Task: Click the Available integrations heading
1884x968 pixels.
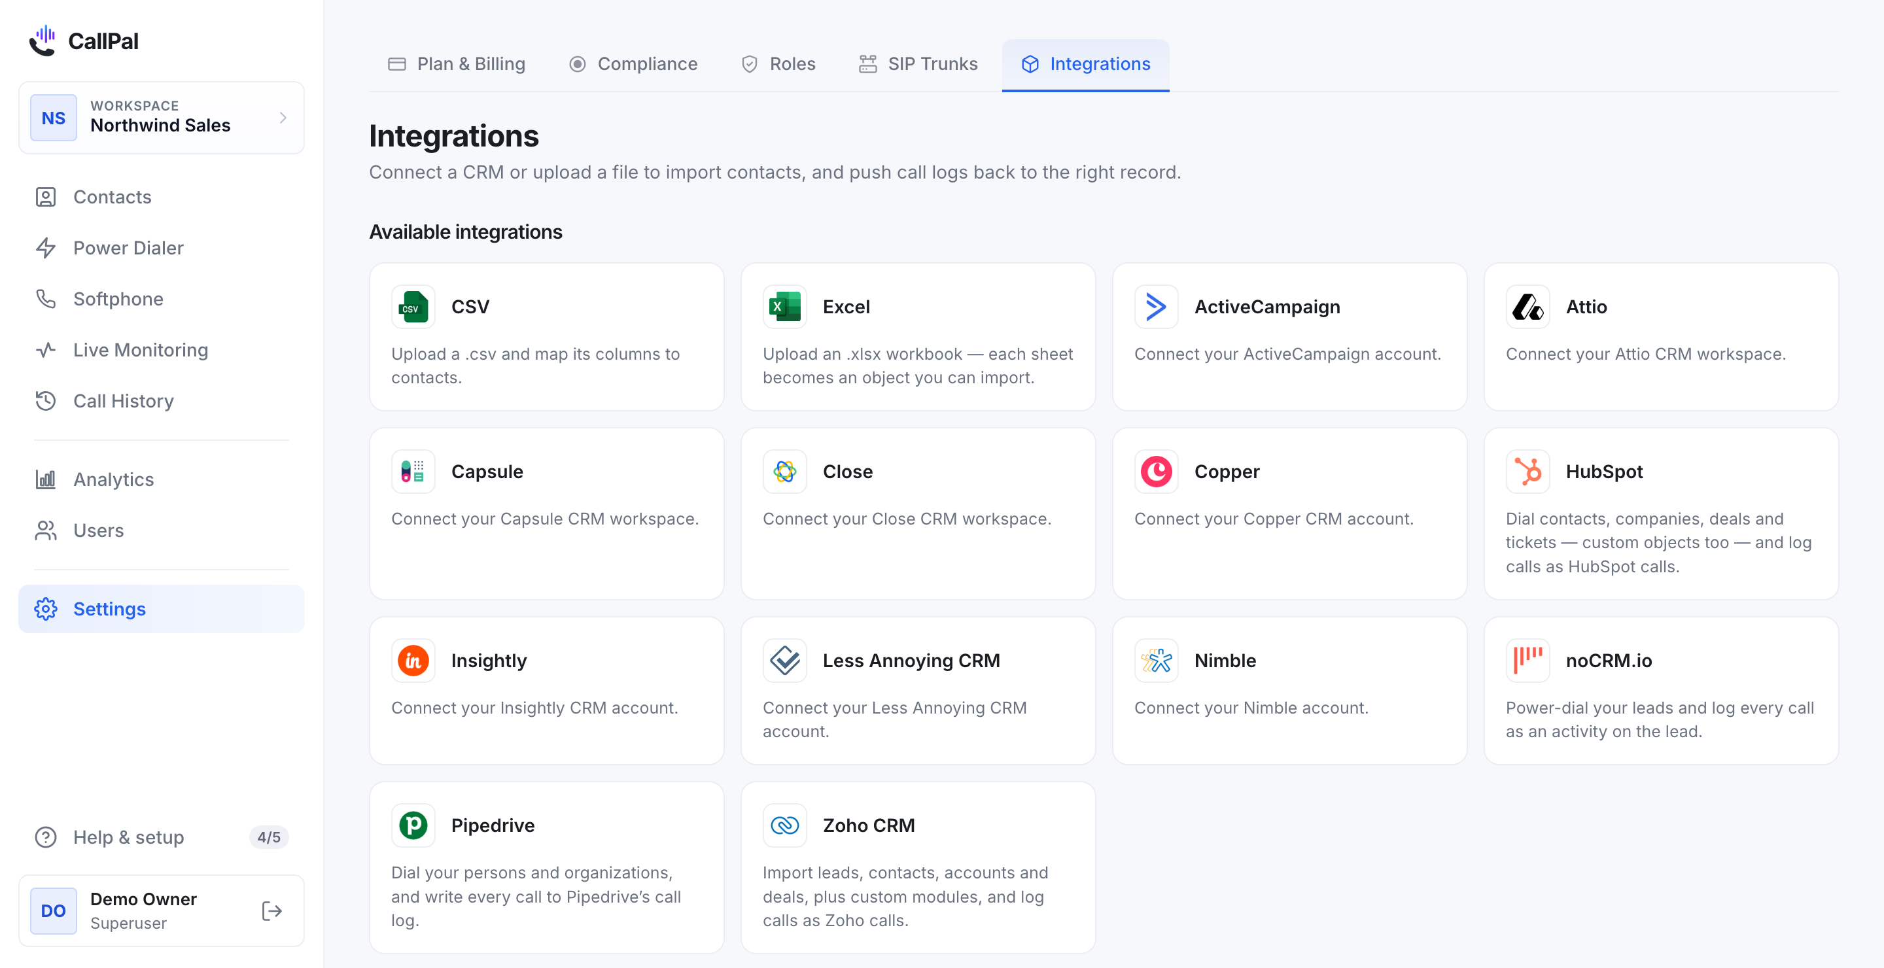Action: (466, 232)
